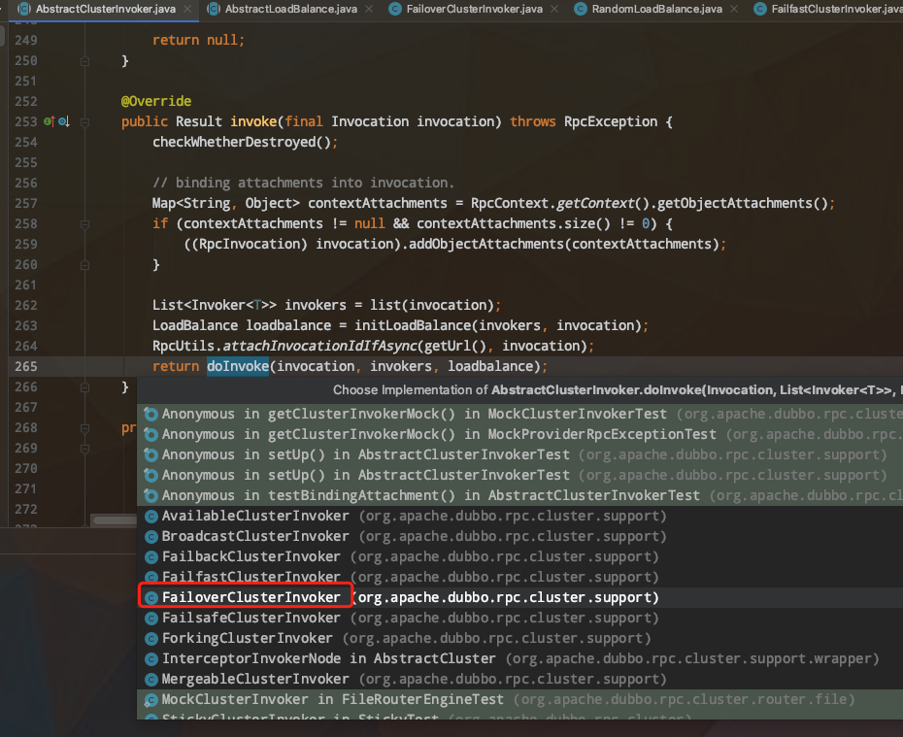The width and height of the screenshot is (903, 737).
Task: Click line number 262 in the gutter
Action: coord(26,306)
